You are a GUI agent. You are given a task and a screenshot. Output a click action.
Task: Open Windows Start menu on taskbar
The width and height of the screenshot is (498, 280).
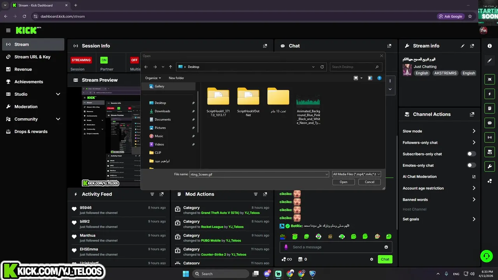(185, 274)
